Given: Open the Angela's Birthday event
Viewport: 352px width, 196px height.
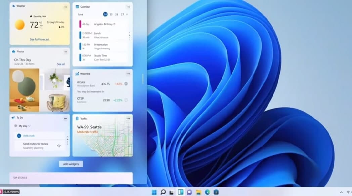Looking at the screenshot, I should click(103, 24).
